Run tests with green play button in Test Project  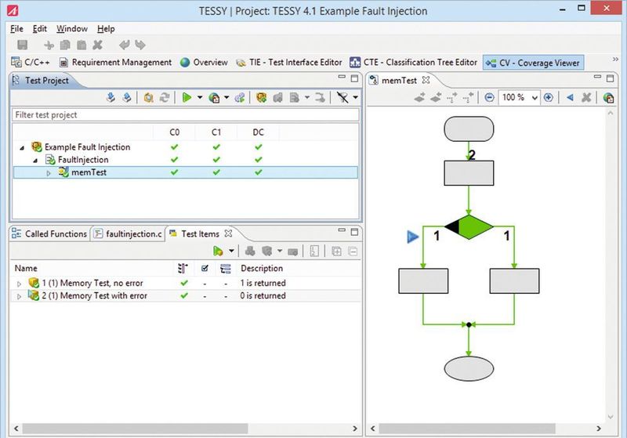[x=187, y=97]
